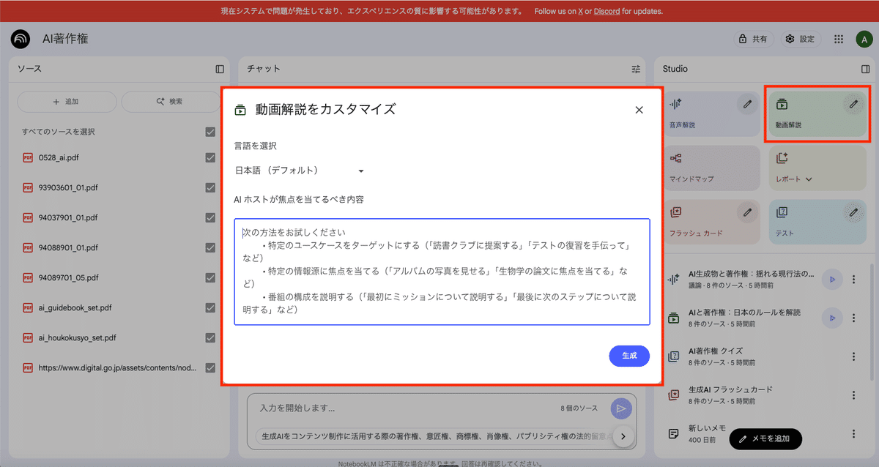Open more options for AI著作権 クイズ
879x467 pixels.
[853, 356]
